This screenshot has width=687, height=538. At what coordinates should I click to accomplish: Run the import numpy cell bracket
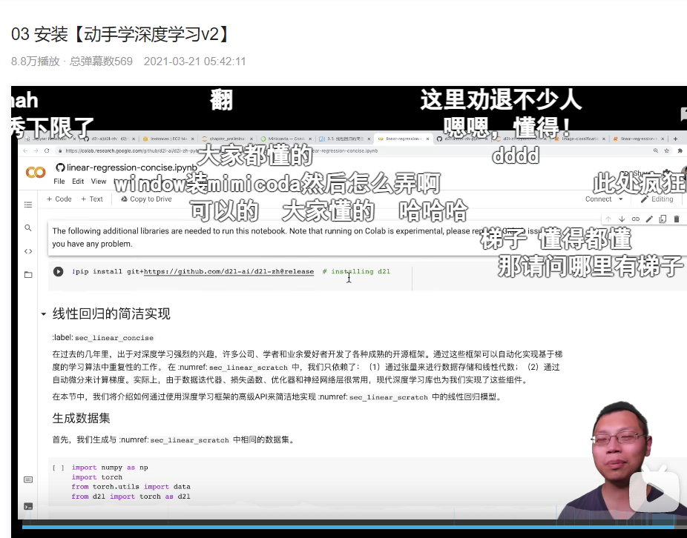pos(58,468)
